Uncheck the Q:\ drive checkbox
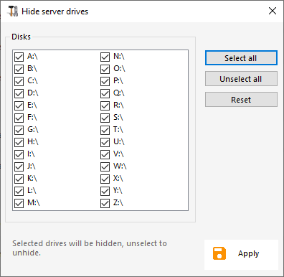The width and height of the screenshot is (284, 277). tap(105, 93)
